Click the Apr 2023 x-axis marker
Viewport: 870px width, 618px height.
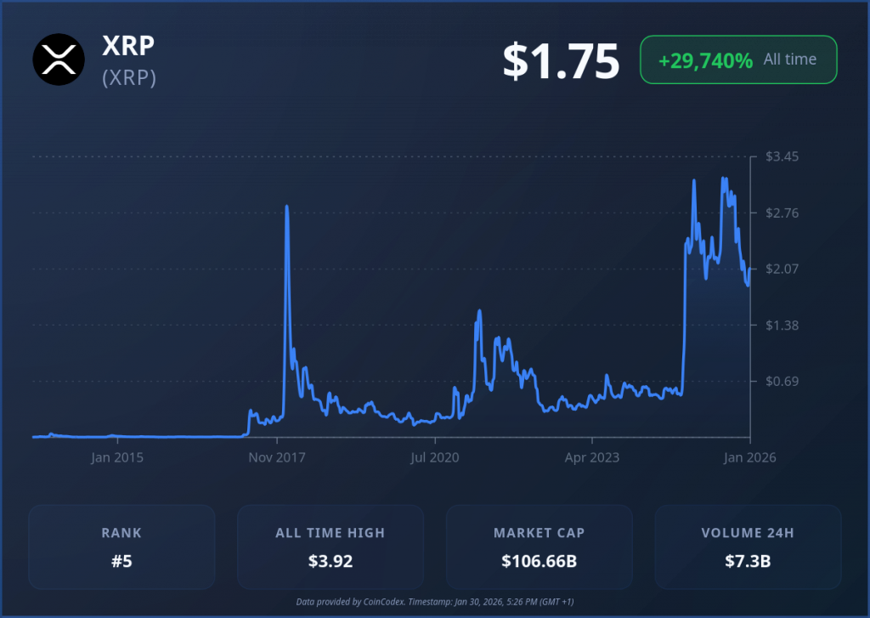point(593,457)
